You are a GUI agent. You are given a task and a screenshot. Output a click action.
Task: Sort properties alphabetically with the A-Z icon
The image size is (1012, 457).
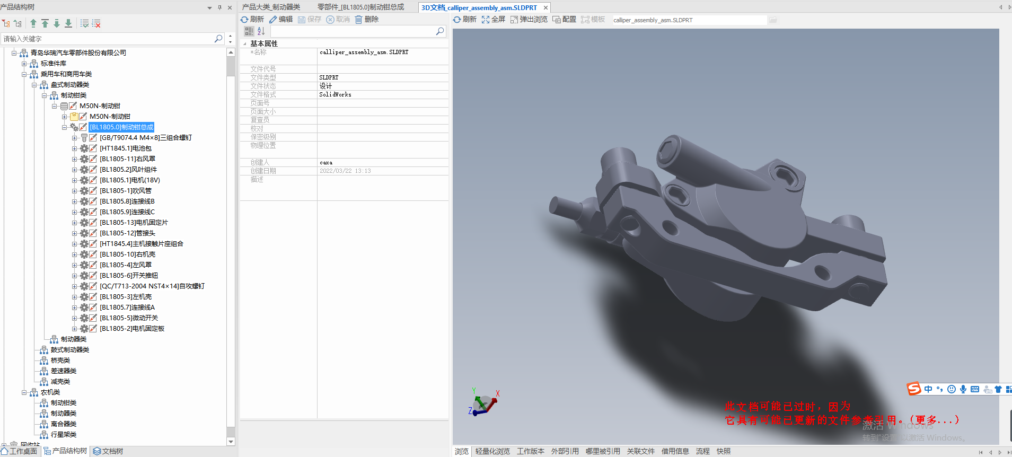tap(261, 31)
